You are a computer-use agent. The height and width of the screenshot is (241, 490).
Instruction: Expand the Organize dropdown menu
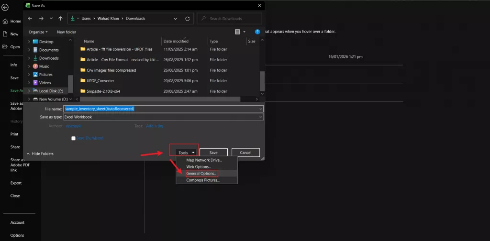pyautogui.click(x=38, y=32)
